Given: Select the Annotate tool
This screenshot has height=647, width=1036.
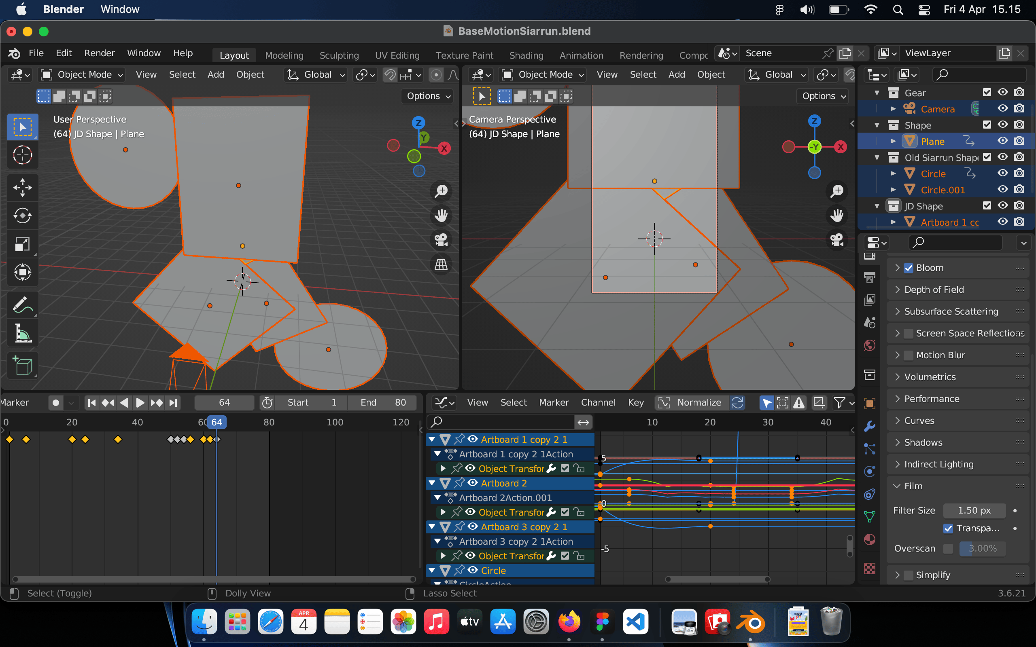Looking at the screenshot, I should point(22,305).
